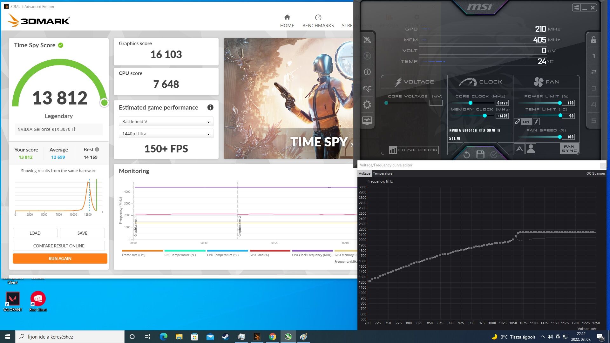Open the hardware monitor icon in Afterburner
610x343 pixels.
point(367,121)
